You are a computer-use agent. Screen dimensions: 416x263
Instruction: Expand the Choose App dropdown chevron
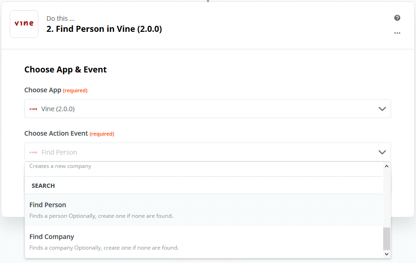tap(382, 109)
